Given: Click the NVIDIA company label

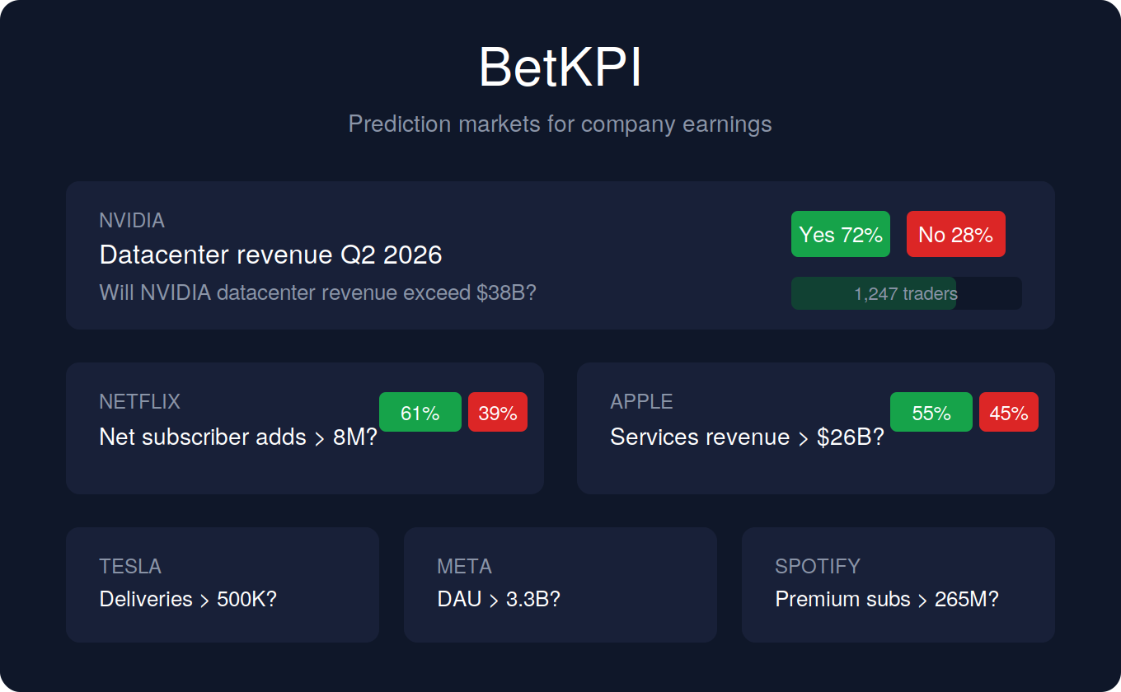Looking at the screenshot, I should pyautogui.click(x=132, y=221).
